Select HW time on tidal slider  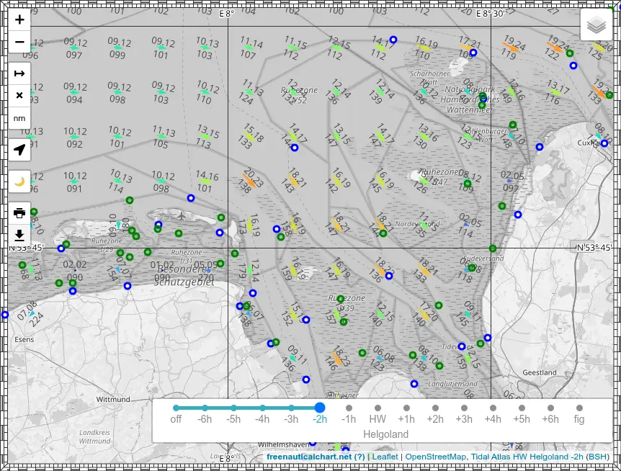[377, 408]
